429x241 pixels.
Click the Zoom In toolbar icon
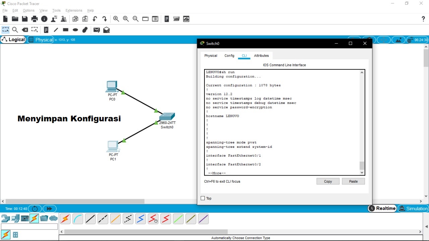click(x=116, y=19)
